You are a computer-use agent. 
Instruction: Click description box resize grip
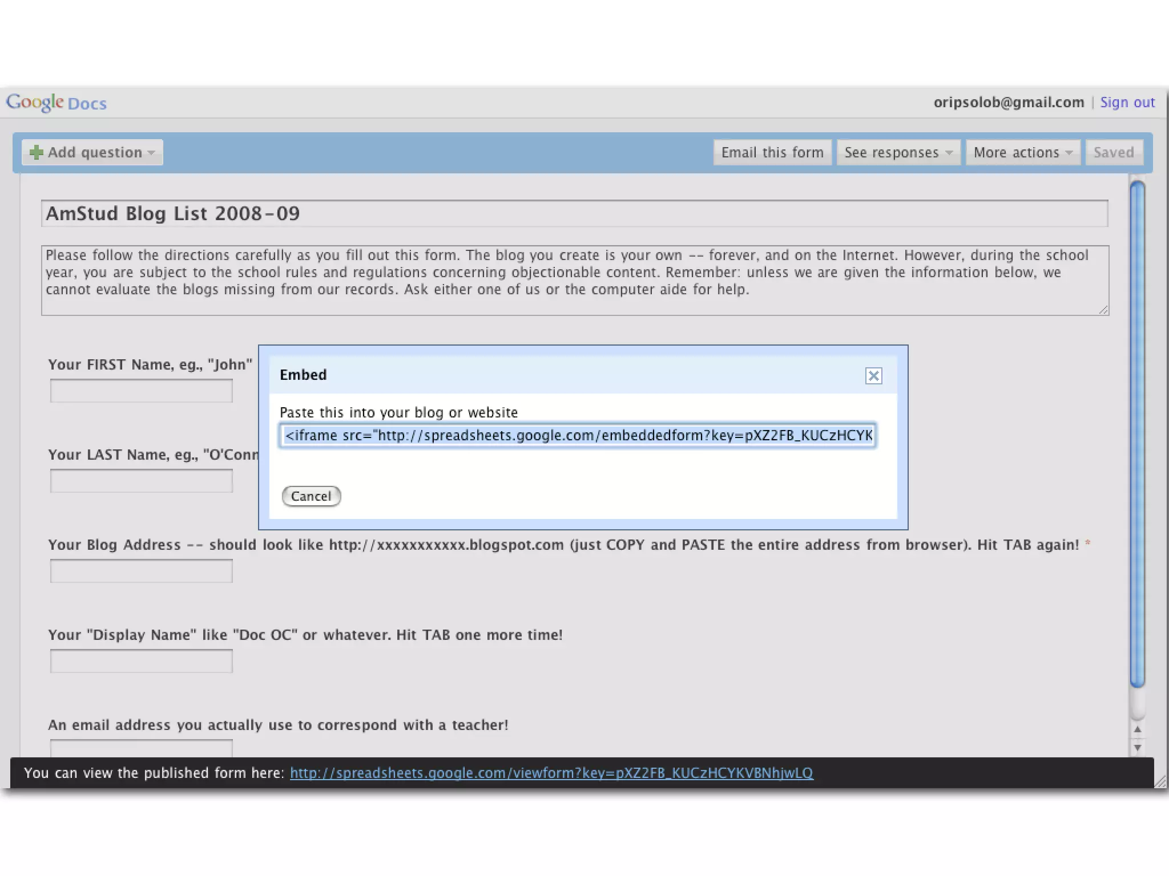click(x=1103, y=310)
